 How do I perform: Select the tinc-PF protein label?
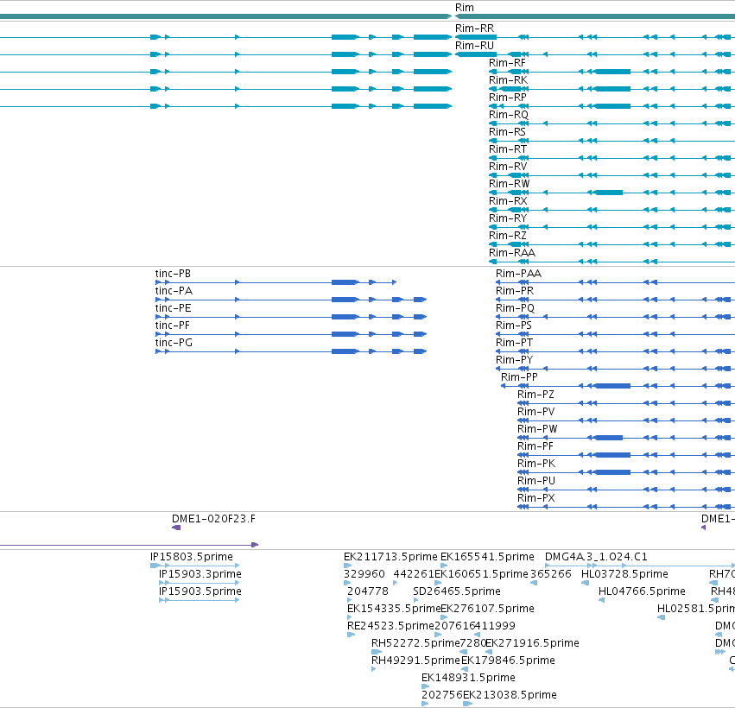(173, 326)
